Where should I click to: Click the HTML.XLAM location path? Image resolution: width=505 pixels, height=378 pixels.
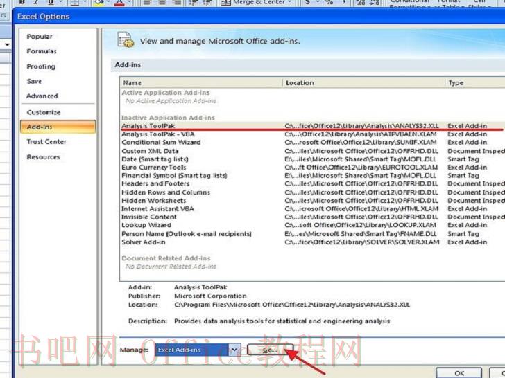tap(361, 209)
